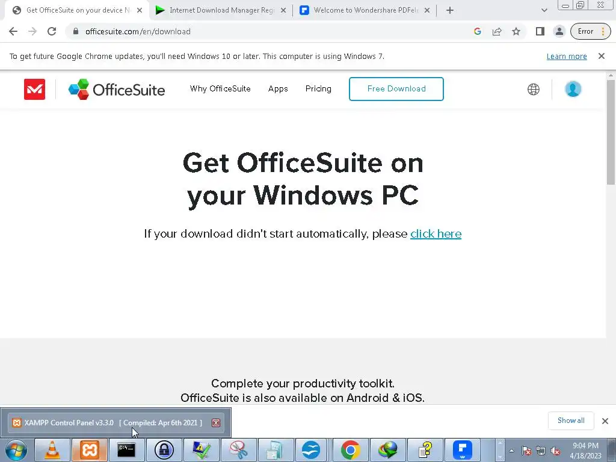
Task: Click the address bar URL field
Action: [271, 31]
